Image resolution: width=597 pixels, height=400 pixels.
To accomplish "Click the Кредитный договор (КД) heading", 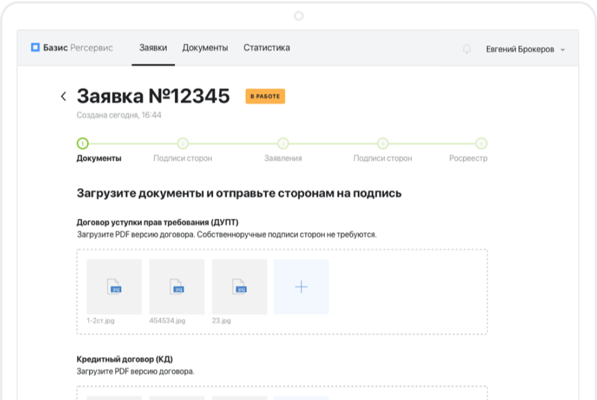I will pyautogui.click(x=124, y=359).
